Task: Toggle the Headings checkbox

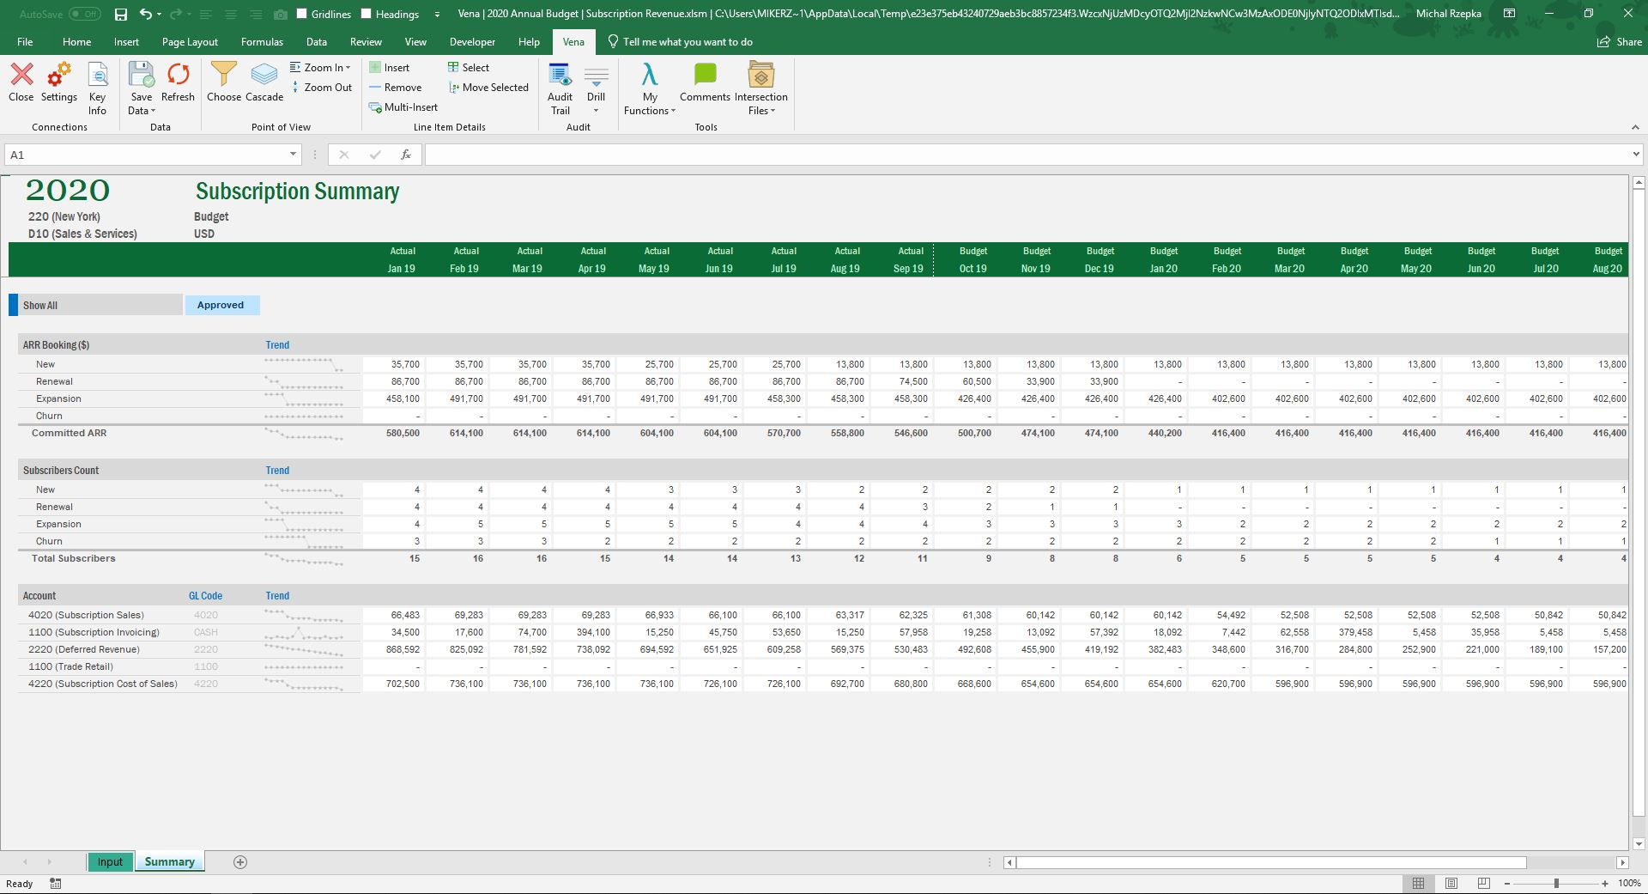Action: (x=367, y=14)
